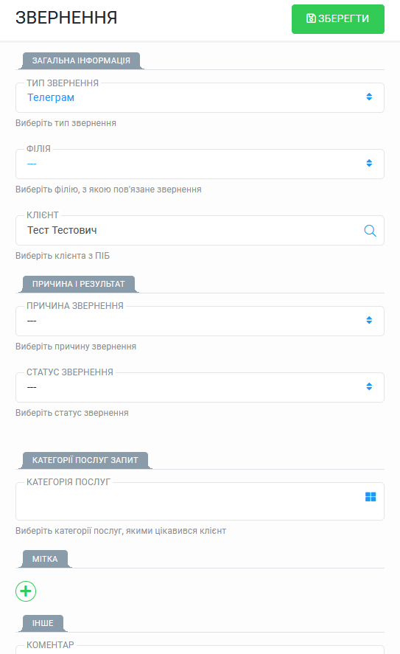Select the ПРИЧИНА І РЕЗУЛЬТАТ section tab
This screenshot has height=654, width=400.
coord(78,284)
